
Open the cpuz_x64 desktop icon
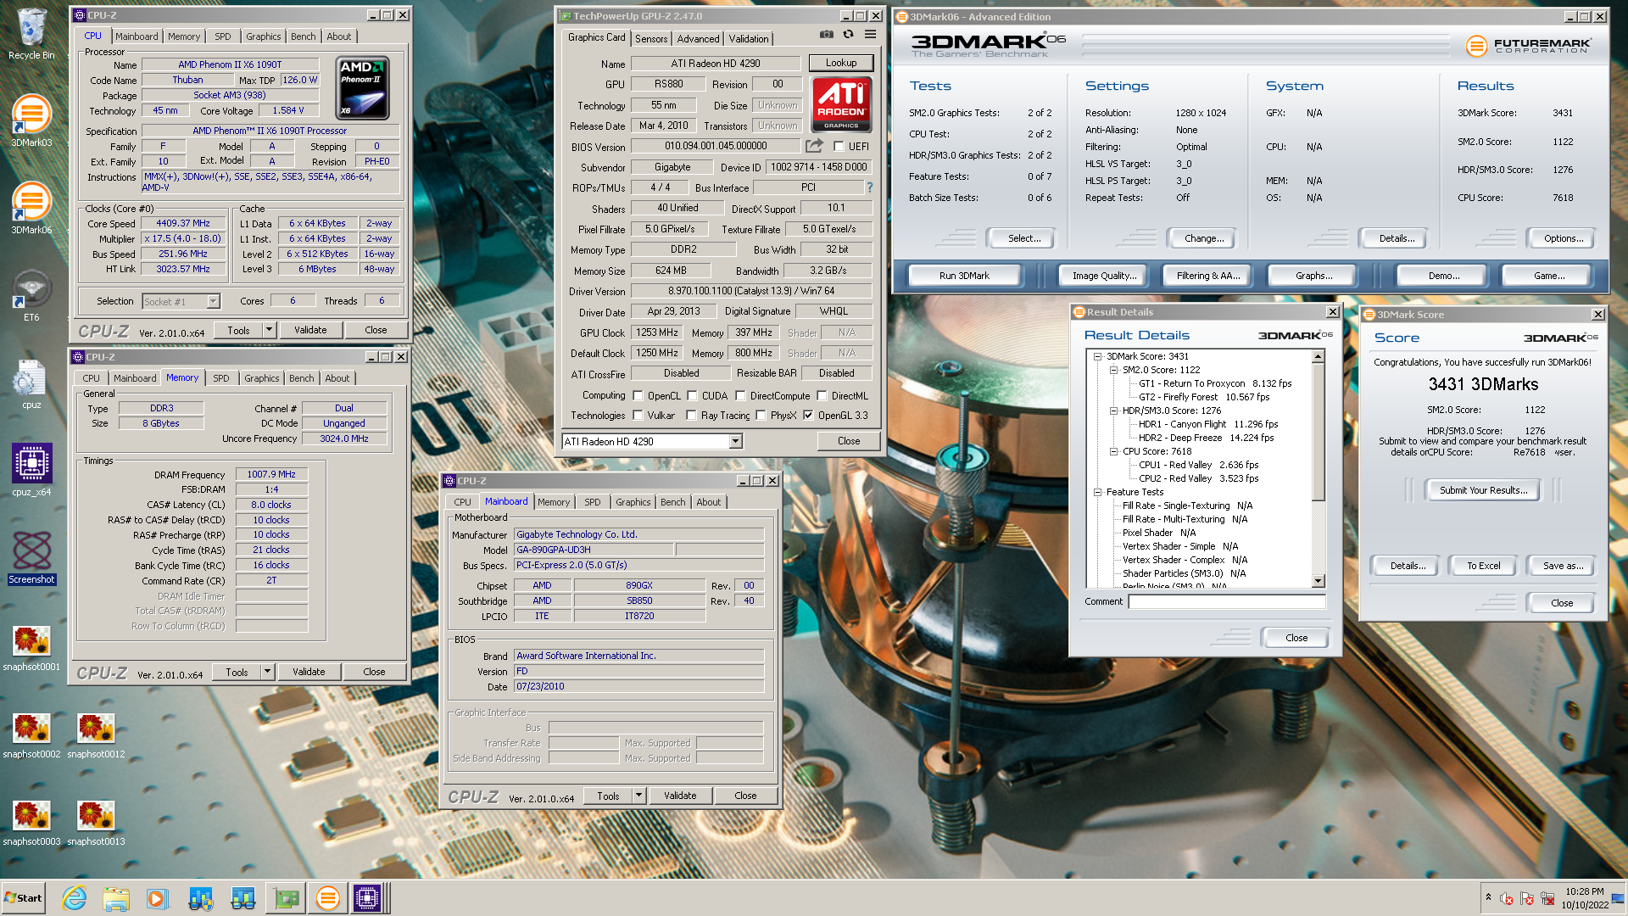31,470
